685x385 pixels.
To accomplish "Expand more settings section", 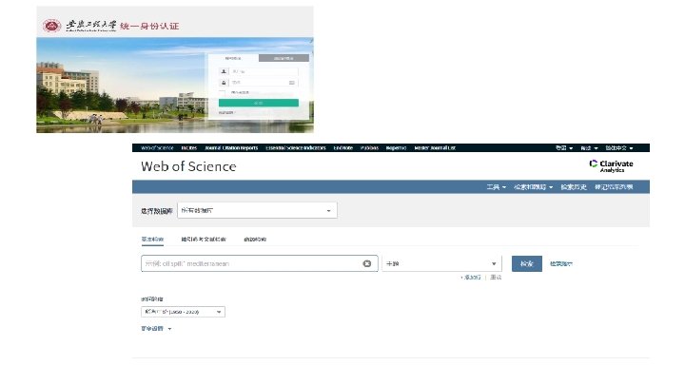I will (156, 328).
